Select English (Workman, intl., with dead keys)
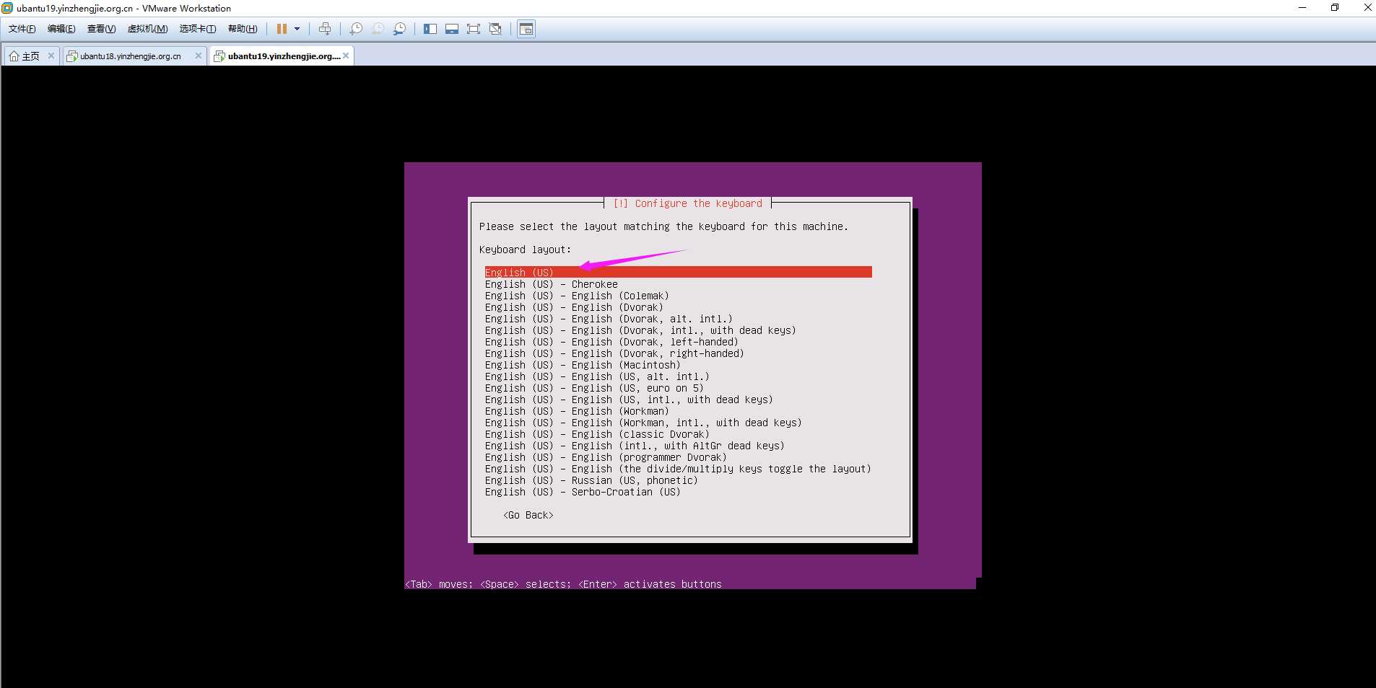Image resolution: width=1376 pixels, height=688 pixels. tap(643, 423)
